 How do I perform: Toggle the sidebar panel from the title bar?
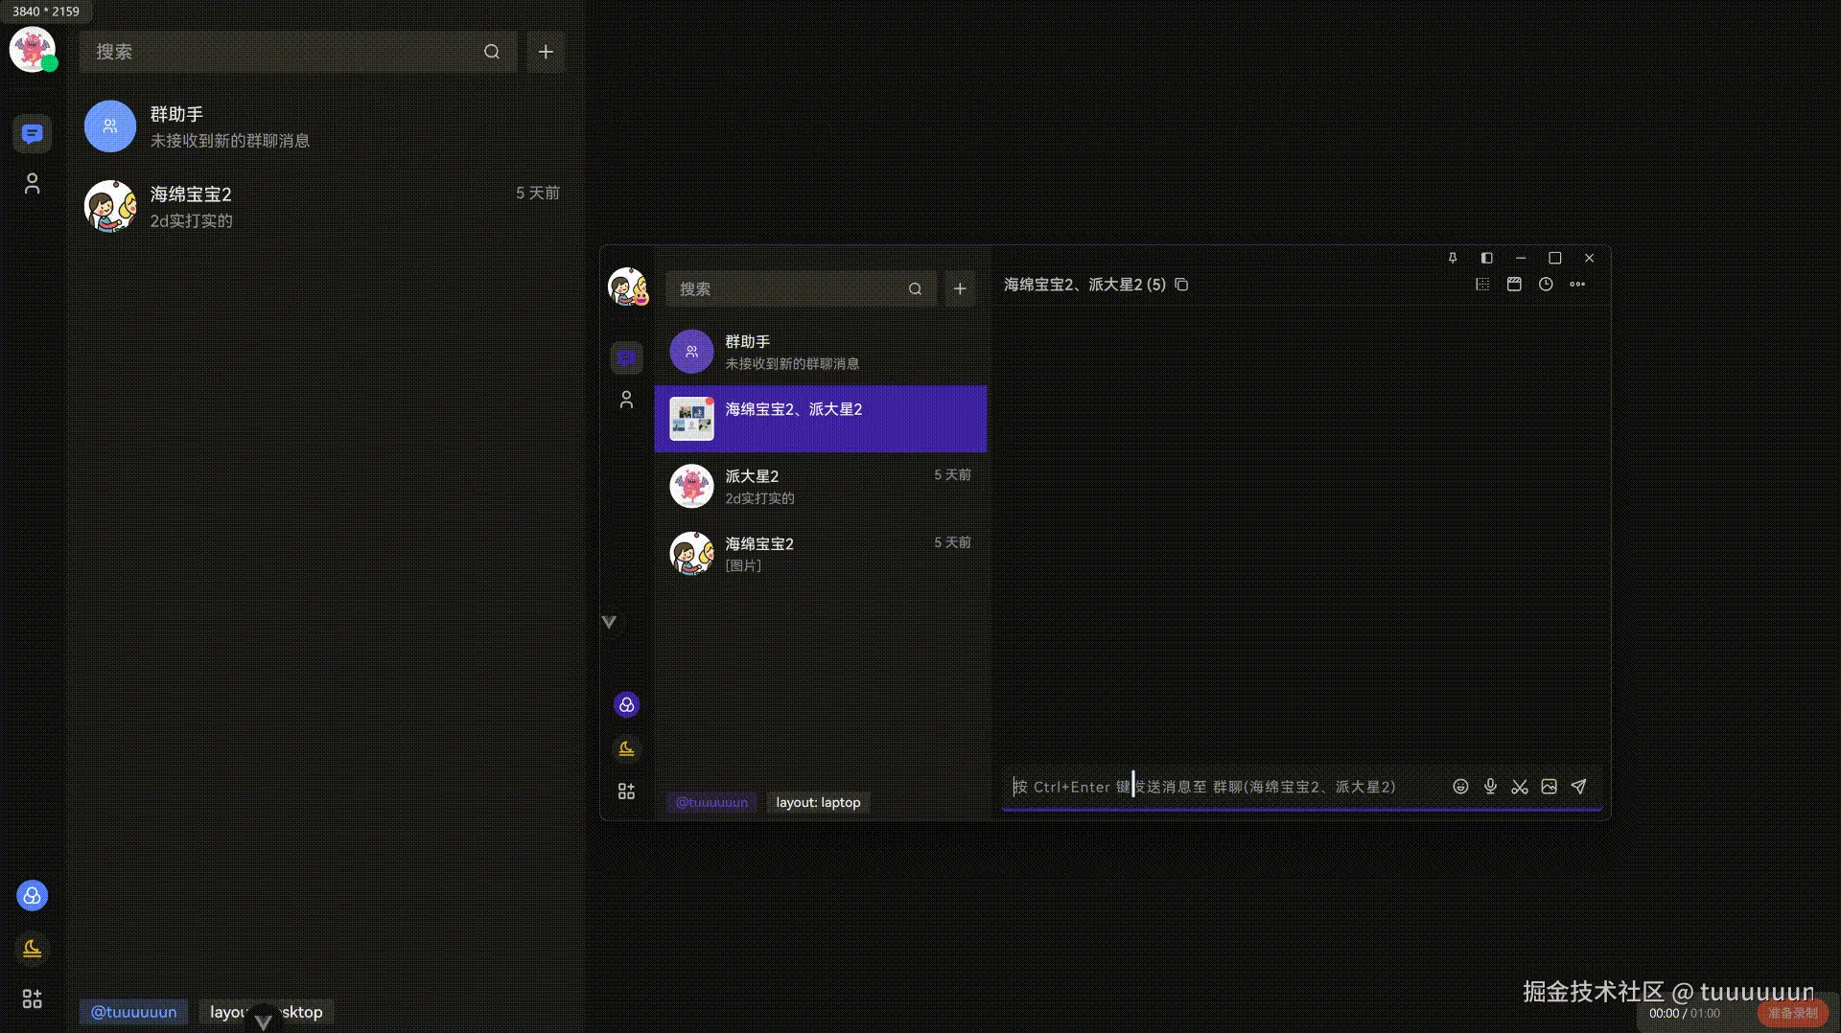[x=1486, y=258]
